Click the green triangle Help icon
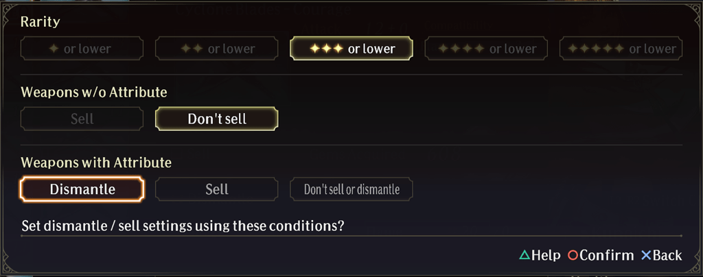The width and height of the screenshot is (703, 277). [525, 255]
